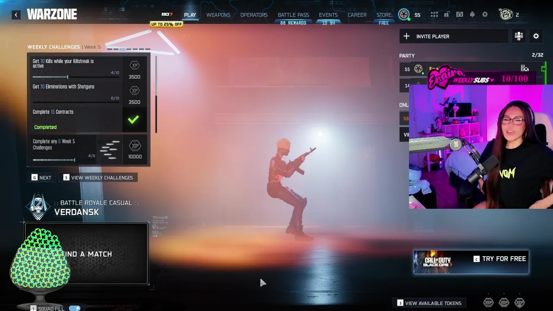The width and height of the screenshot is (553, 311).
Task: Click the XP 3500 reward icon for killstreak challenge
Action: coord(134,66)
